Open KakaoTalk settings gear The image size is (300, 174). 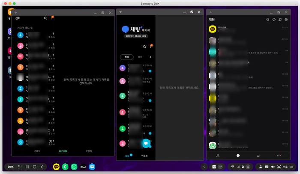286,20
